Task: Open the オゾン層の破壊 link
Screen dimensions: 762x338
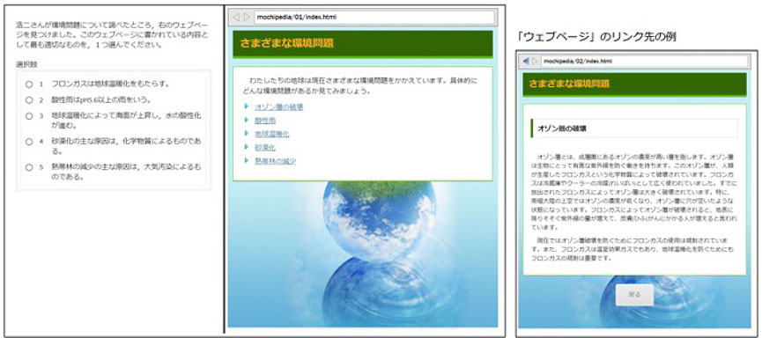Action: [x=279, y=107]
